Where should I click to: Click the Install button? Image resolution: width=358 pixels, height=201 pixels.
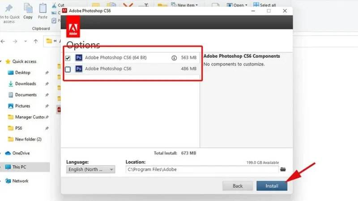click(272, 186)
